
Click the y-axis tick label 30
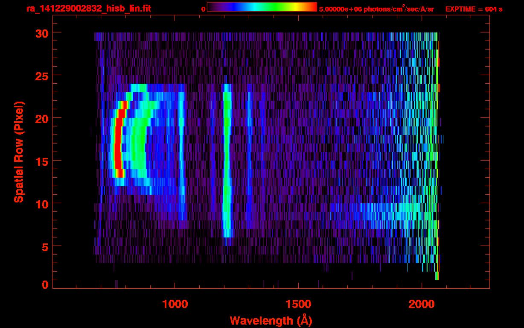coord(42,33)
